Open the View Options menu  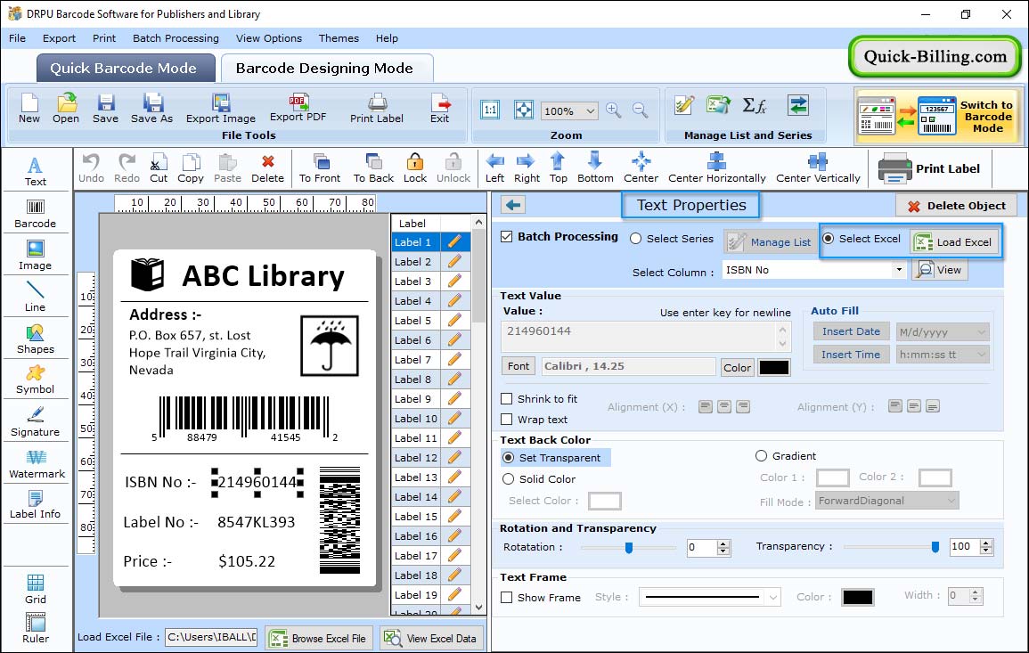click(269, 38)
